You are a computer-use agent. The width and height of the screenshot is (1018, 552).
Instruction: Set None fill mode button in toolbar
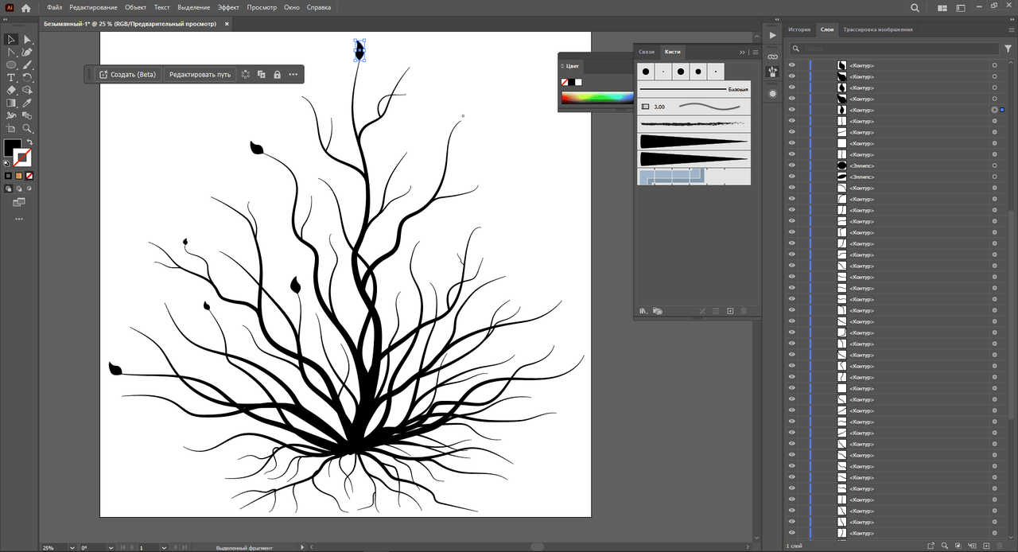tap(29, 175)
